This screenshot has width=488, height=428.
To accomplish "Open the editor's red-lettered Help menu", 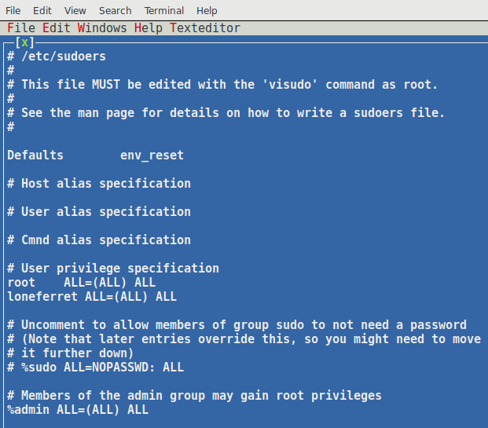I will 149,28.
